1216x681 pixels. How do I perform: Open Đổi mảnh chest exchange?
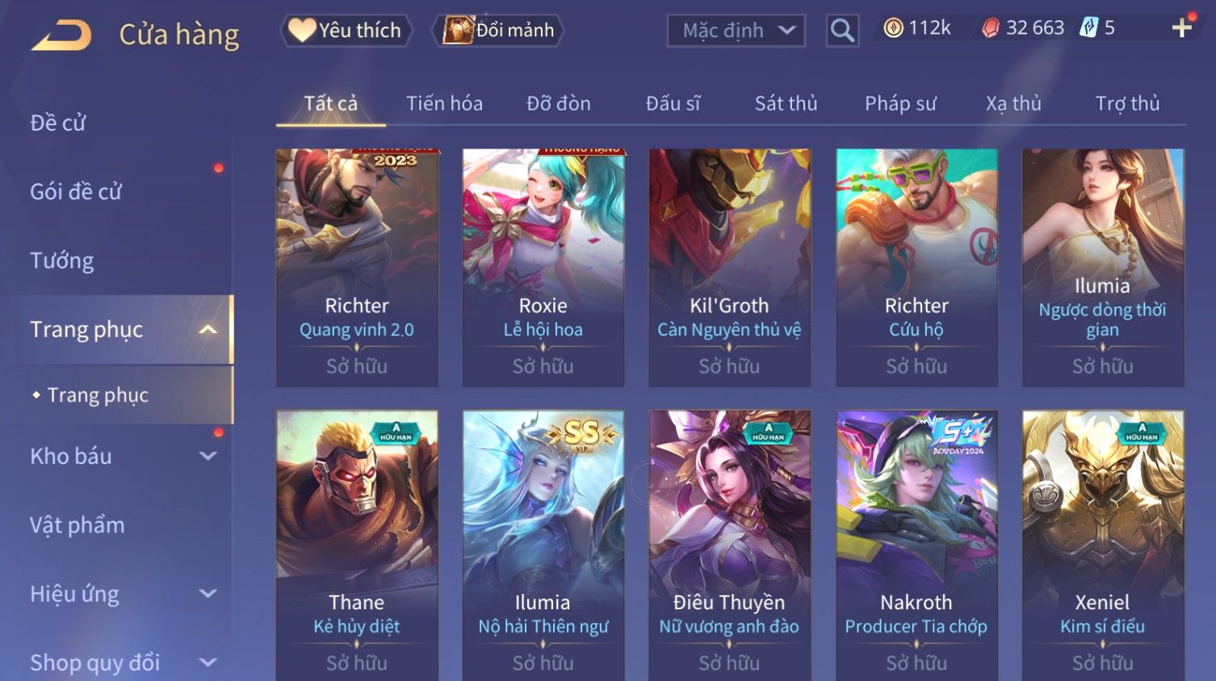498,31
